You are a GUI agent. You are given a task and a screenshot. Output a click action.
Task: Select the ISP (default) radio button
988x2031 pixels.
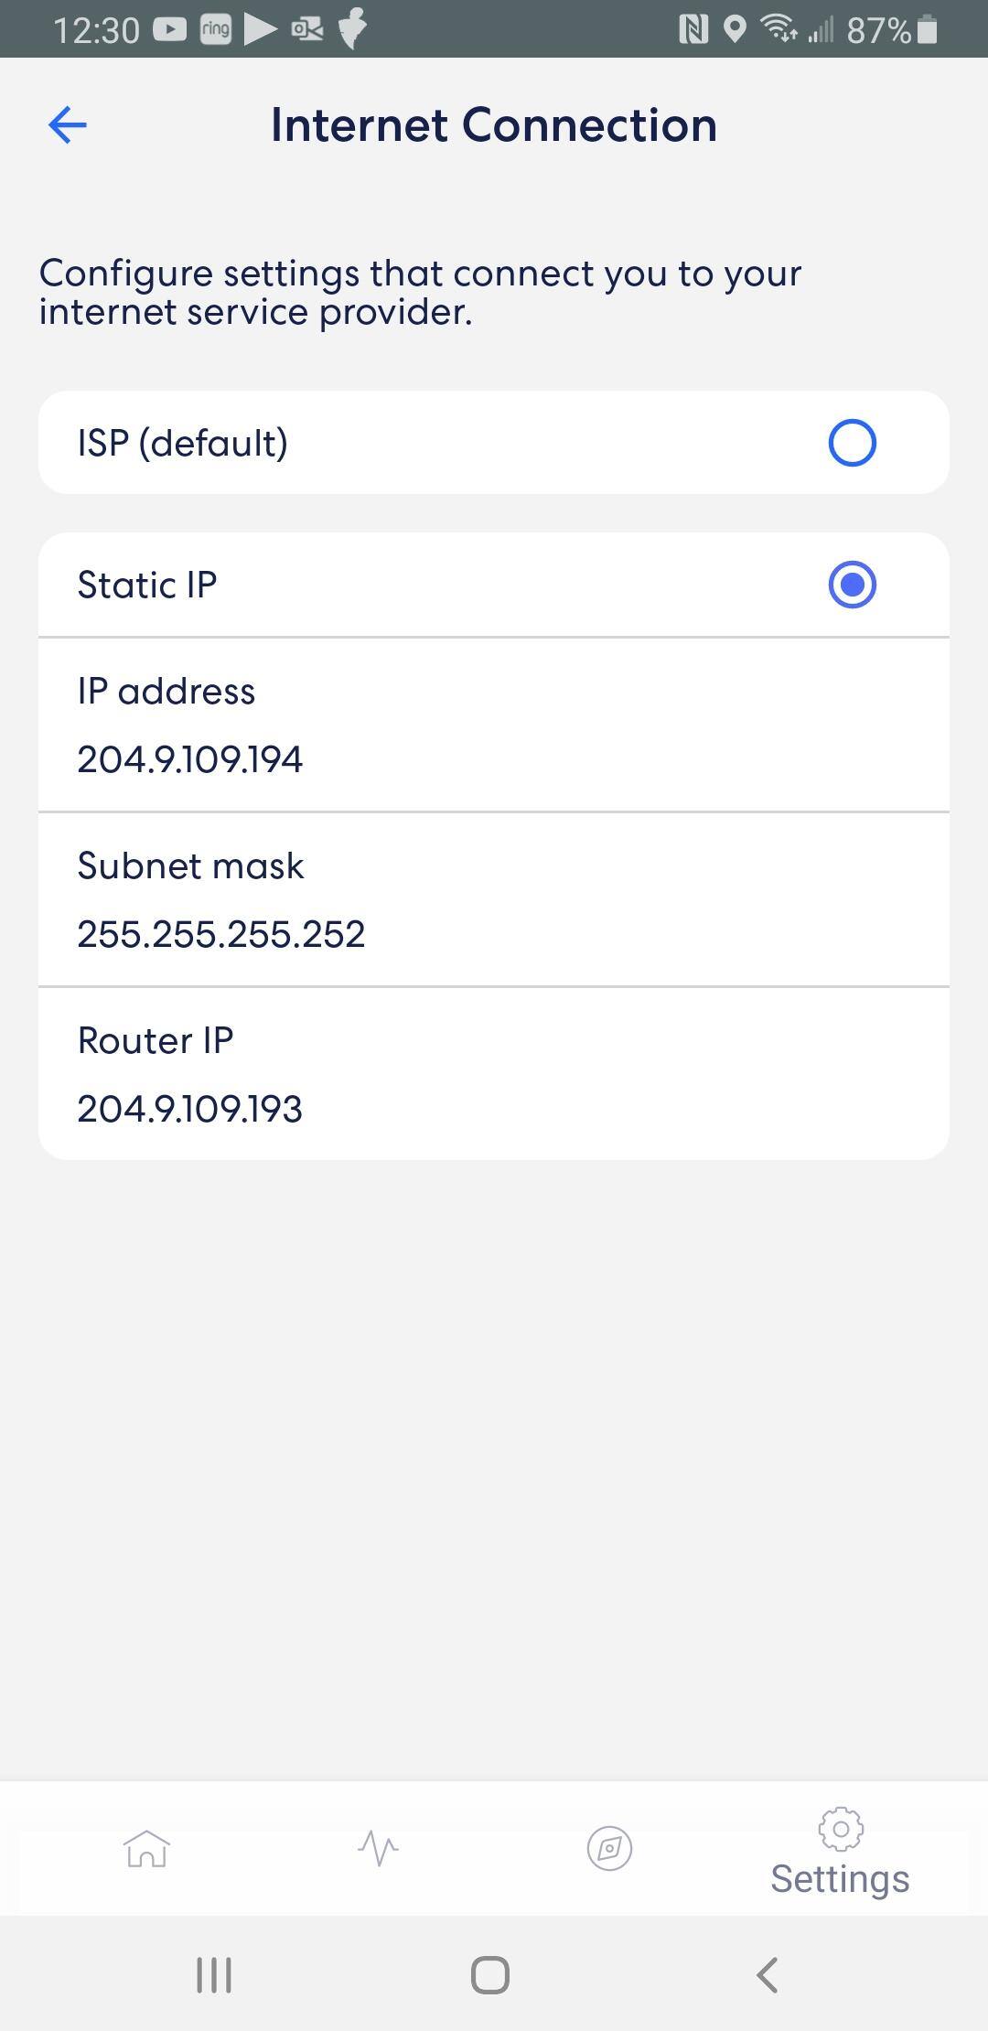point(852,443)
